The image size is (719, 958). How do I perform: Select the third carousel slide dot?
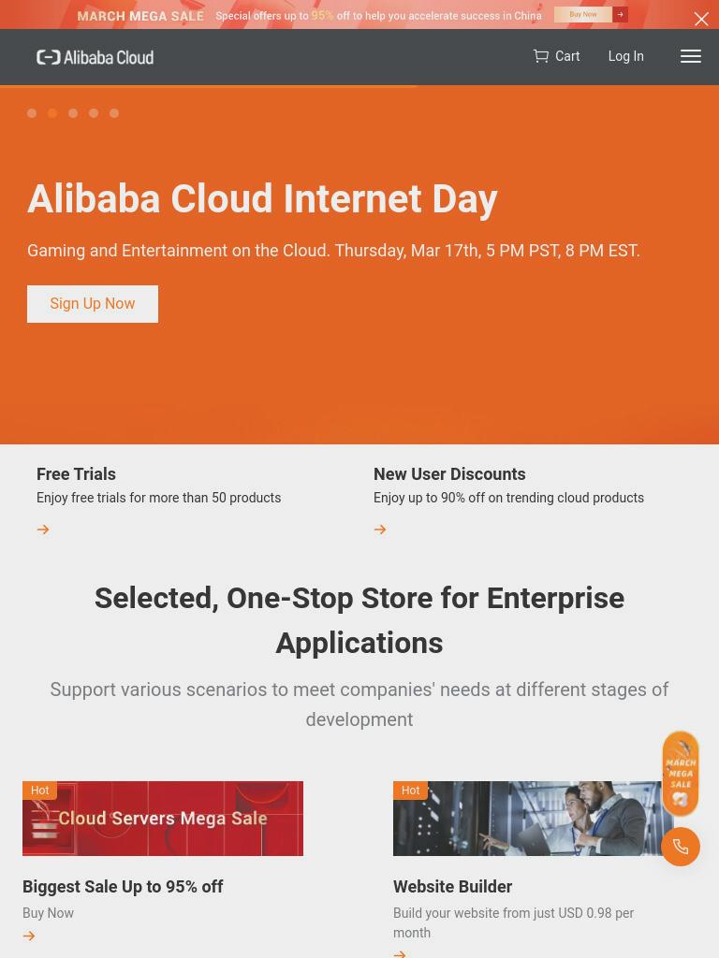(73, 113)
